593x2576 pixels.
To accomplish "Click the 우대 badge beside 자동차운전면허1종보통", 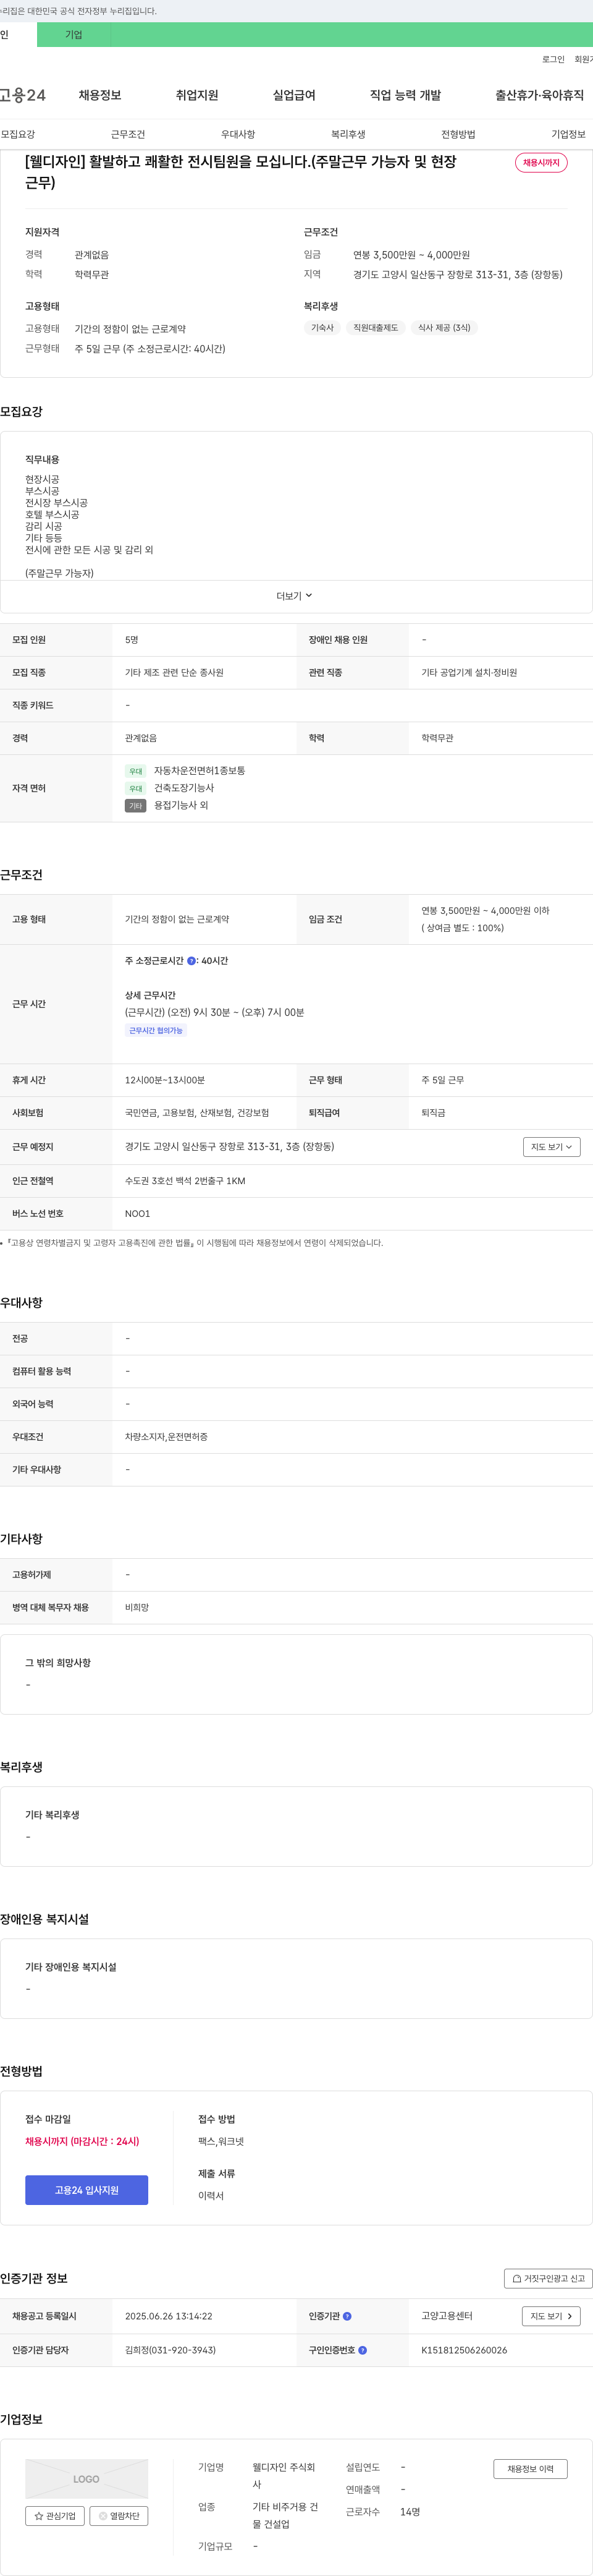I will (x=136, y=772).
